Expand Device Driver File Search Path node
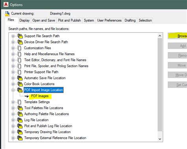The image size is (187, 149). pos(13,42)
